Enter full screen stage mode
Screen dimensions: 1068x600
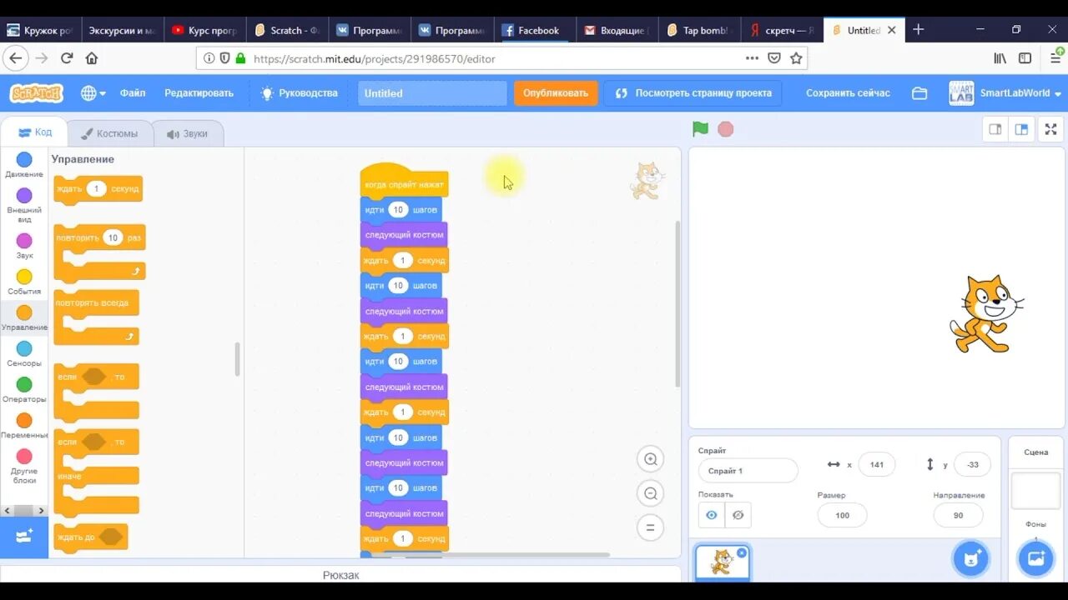pyautogui.click(x=1050, y=129)
